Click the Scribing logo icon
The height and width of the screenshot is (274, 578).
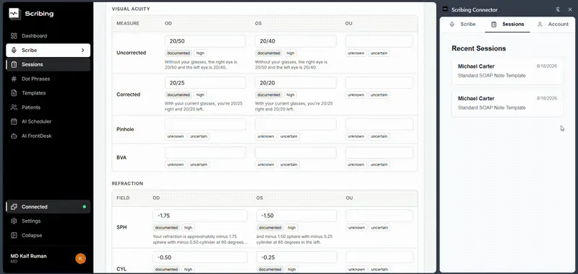pyautogui.click(x=14, y=14)
